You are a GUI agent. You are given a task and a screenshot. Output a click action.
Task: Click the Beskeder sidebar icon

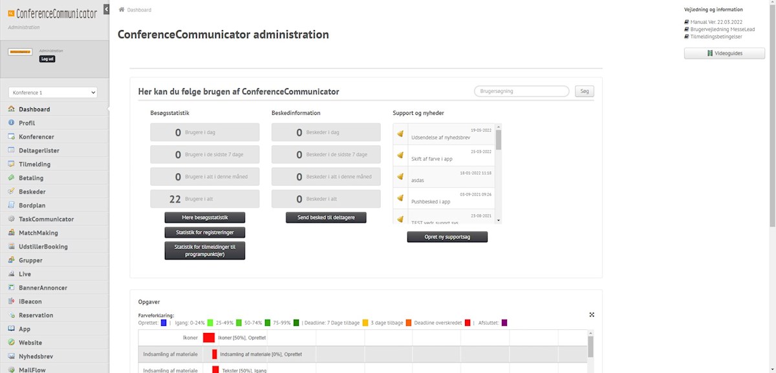click(x=12, y=192)
